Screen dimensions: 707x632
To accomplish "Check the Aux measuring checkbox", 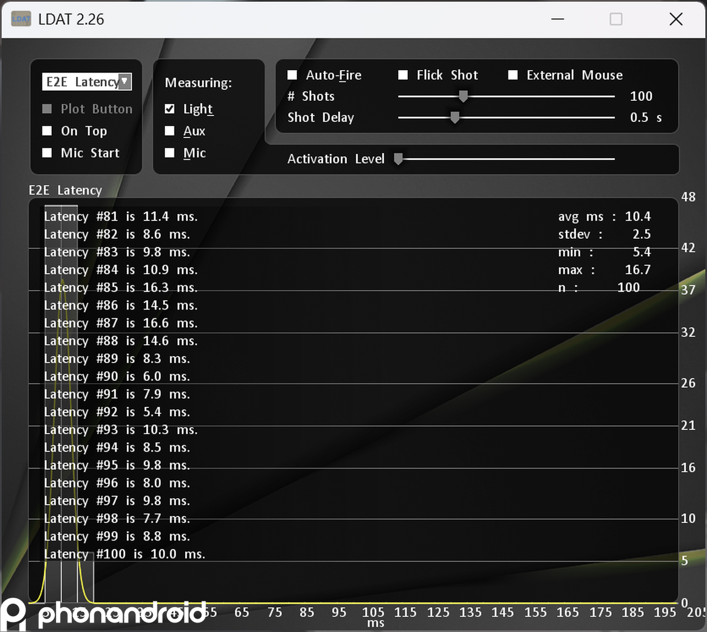I will coord(170,131).
